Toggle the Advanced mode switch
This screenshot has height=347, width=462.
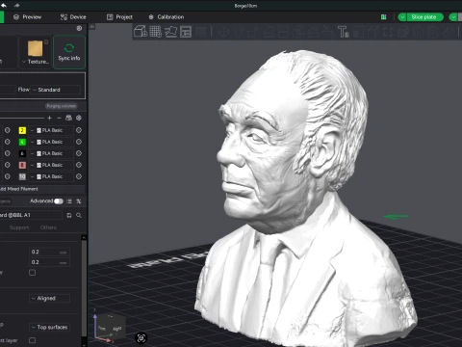tap(59, 201)
